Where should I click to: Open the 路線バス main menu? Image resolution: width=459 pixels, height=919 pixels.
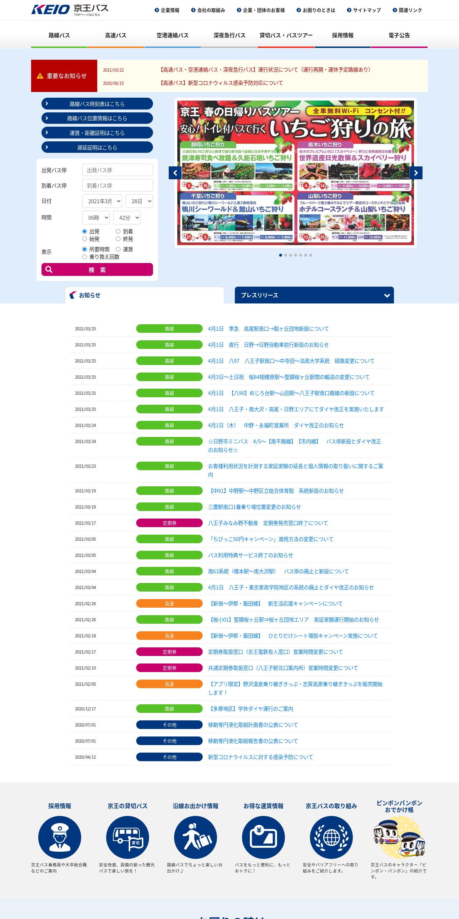coord(59,35)
